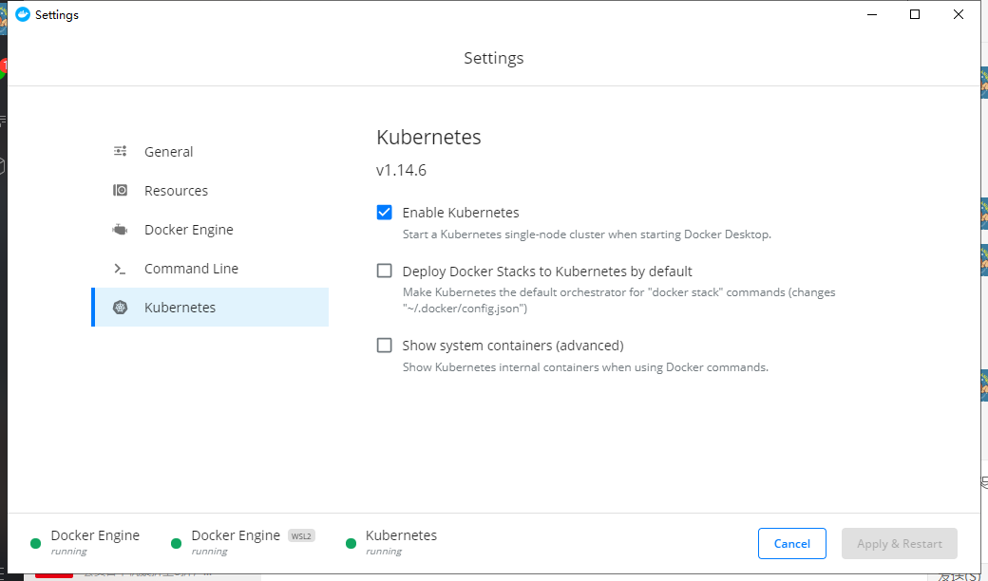Click the Resources camera-like icon
The image size is (988, 581).
[x=120, y=191]
